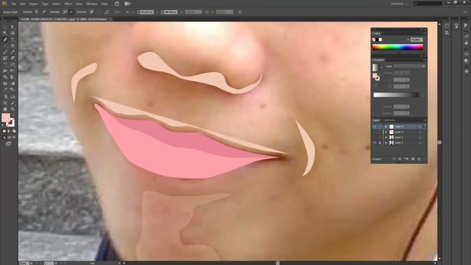Unlock Layer 1 with lock icon

click(379, 143)
